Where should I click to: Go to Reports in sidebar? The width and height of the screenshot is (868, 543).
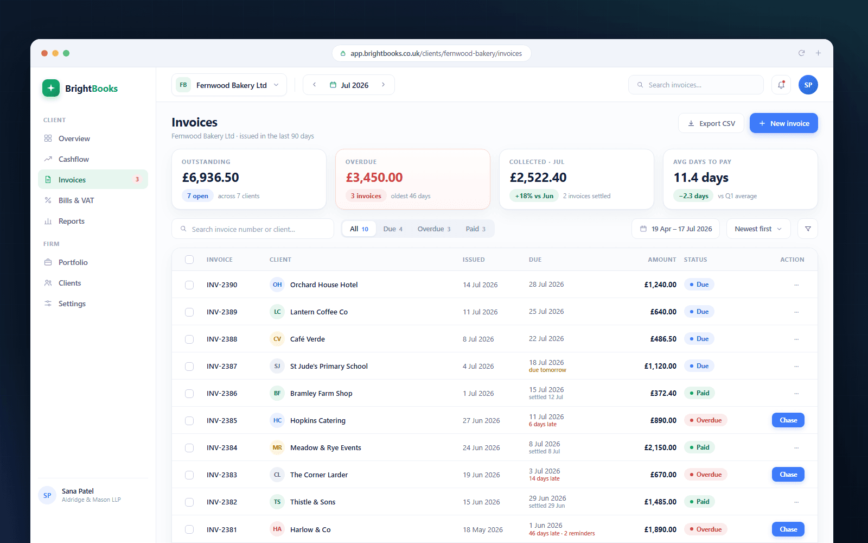coord(93,221)
